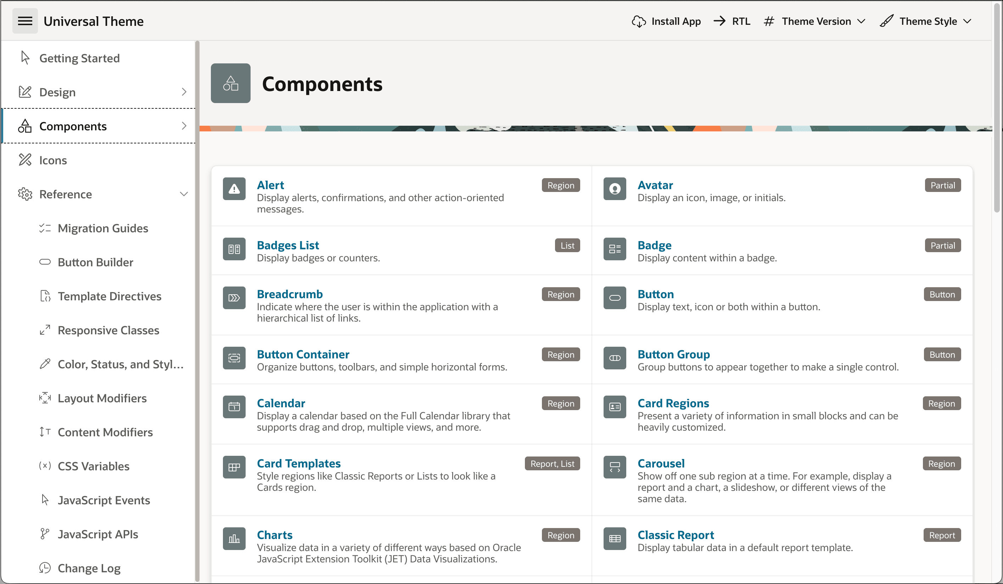The height and width of the screenshot is (584, 1003).
Task: Click the Card Templates grid icon
Action: [234, 467]
